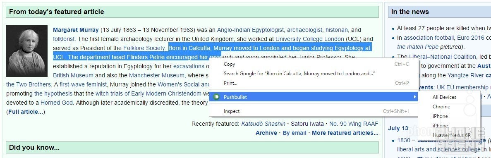Click the green Pushbullet icon in menu
This screenshot has width=491, height=158.
click(x=216, y=97)
